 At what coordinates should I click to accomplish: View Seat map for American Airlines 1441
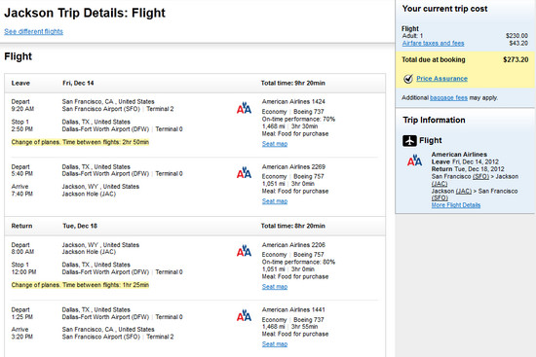(x=275, y=343)
